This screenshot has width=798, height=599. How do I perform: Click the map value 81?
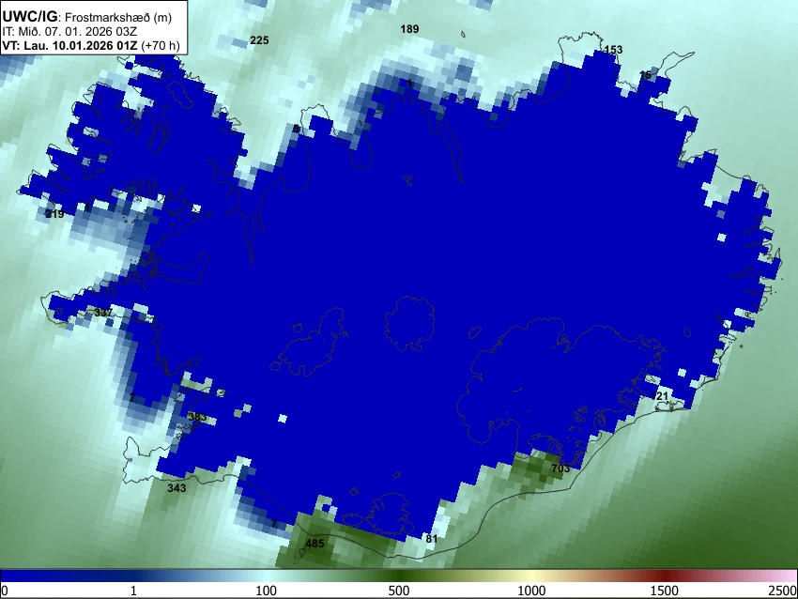pos(431,538)
